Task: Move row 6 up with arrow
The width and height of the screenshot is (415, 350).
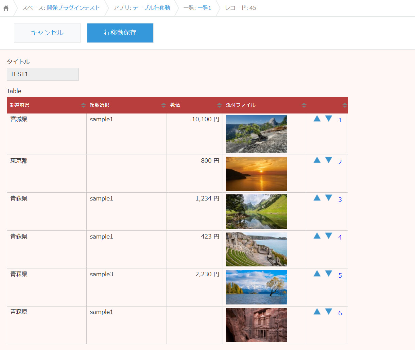Action: coord(317,312)
